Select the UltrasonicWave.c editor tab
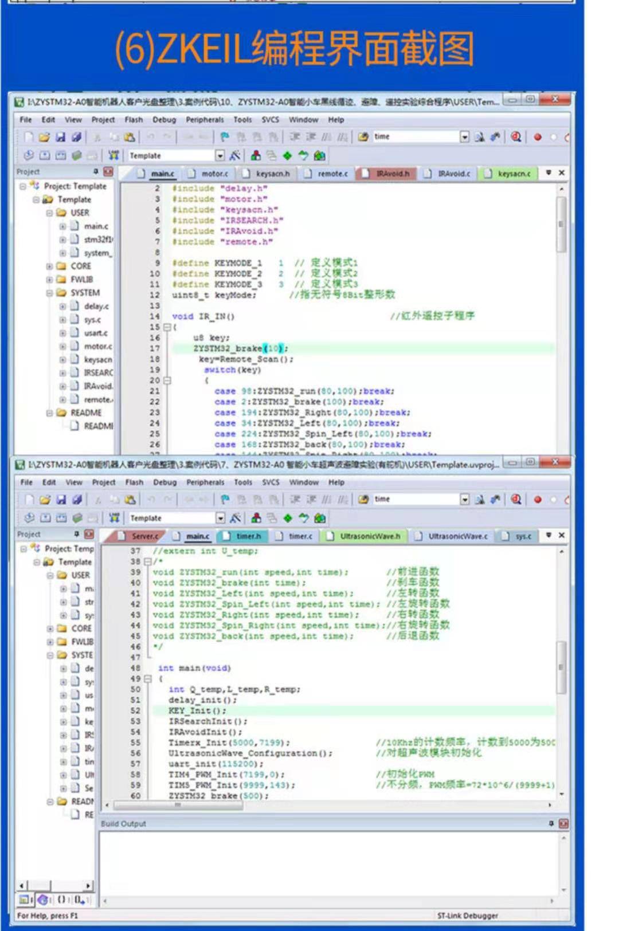The width and height of the screenshot is (619, 931). point(452,536)
